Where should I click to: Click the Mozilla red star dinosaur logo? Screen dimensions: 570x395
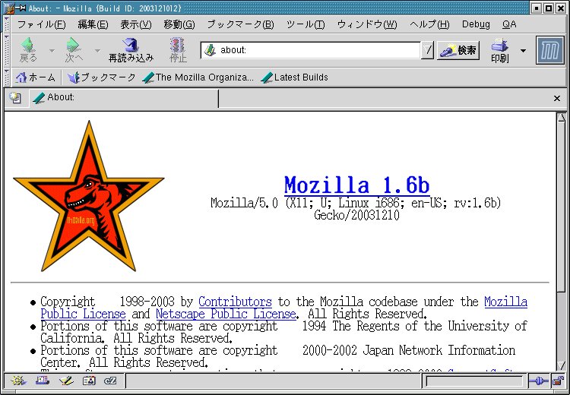click(x=89, y=196)
